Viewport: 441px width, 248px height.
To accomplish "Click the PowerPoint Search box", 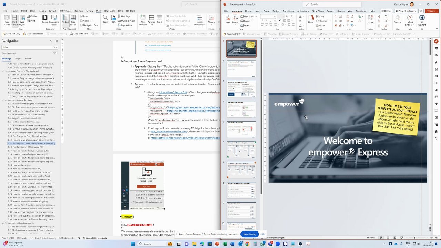I will [x=332, y=4].
